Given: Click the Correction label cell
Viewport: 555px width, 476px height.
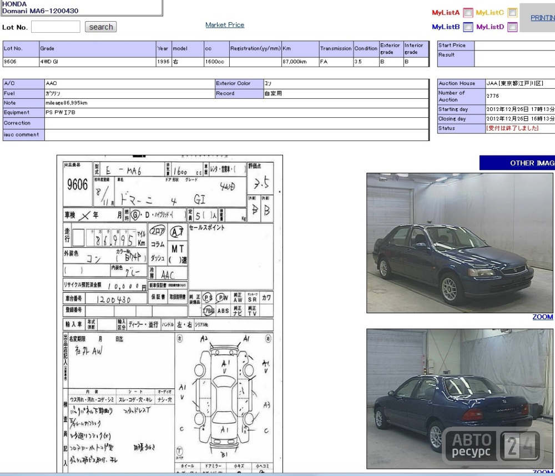Looking at the screenshot, I should (x=23, y=123).
